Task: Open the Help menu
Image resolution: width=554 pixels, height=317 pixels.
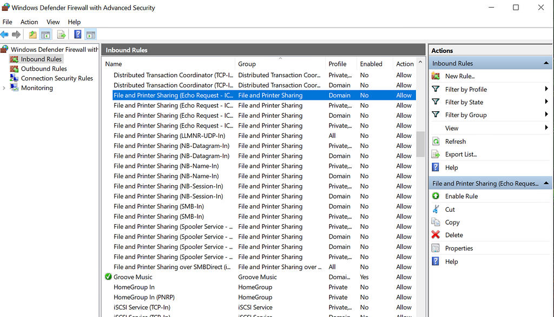Action: tap(74, 22)
